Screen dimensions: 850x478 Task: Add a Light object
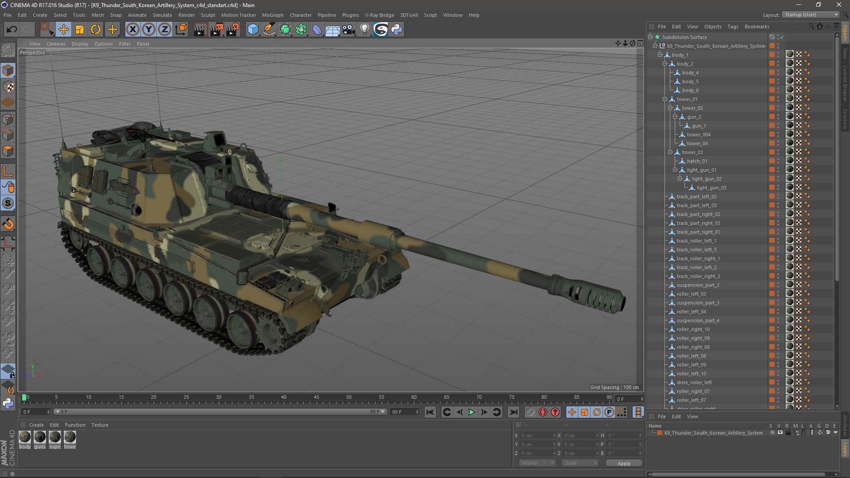click(x=365, y=30)
